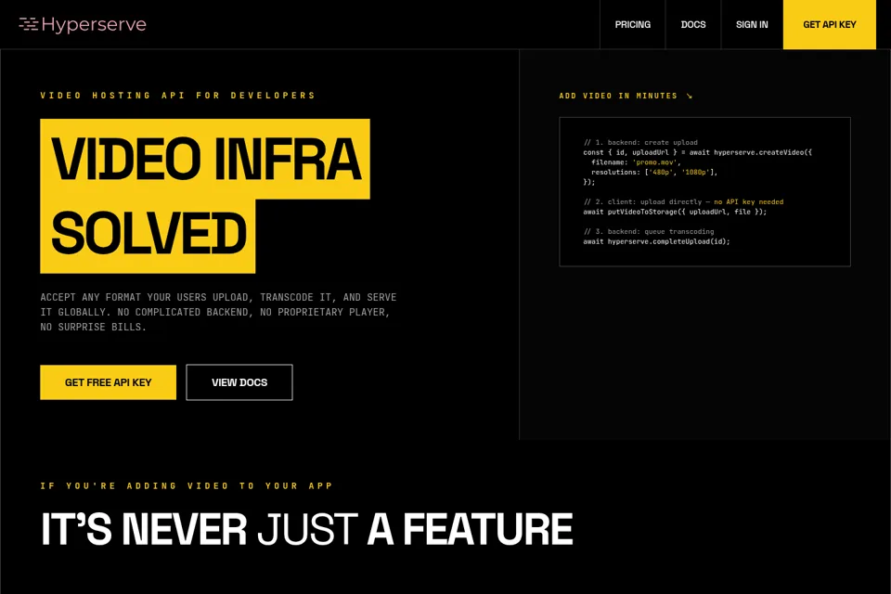Open the VIEW DOCS button

(239, 382)
